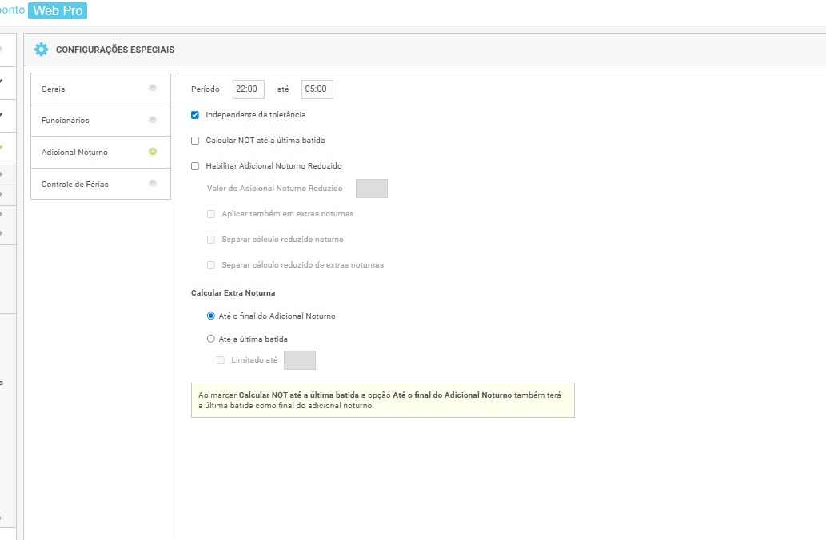Click the Controle de Férias indicator circle
Image resolution: width=826 pixels, height=540 pixels.
(153, 184)
